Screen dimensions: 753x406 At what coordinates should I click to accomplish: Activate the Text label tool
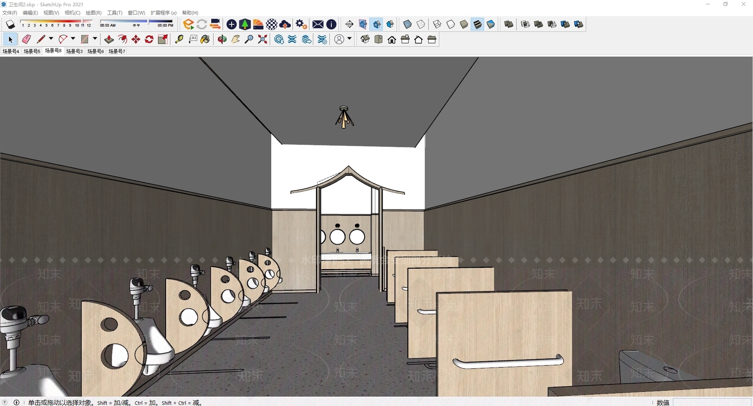[x=192, y=40]
